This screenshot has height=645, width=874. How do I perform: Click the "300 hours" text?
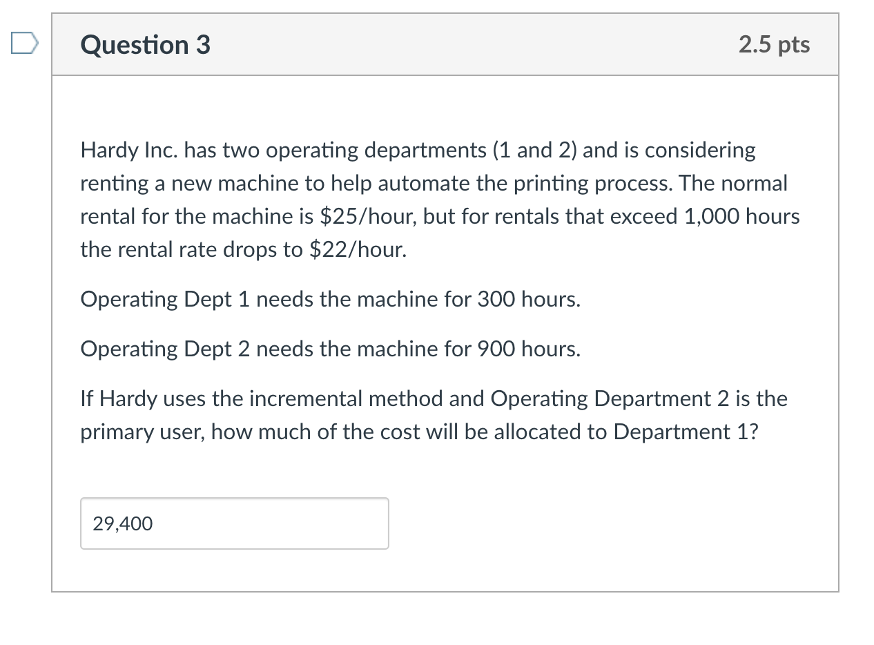click(x=527, y=299)
